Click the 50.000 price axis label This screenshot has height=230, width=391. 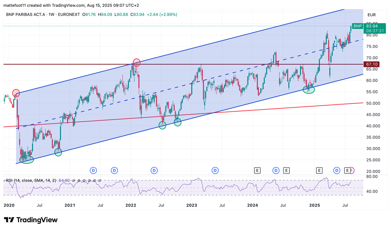pyautogui.click(x=373, y=103)
